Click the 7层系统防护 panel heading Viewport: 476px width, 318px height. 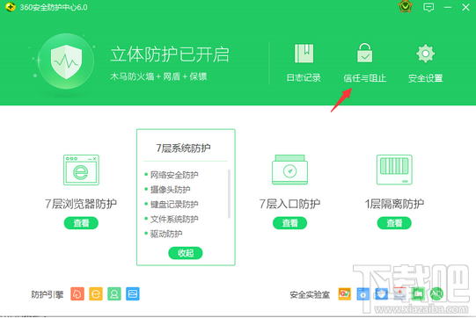pyautogui.click(x=183, y=148)
